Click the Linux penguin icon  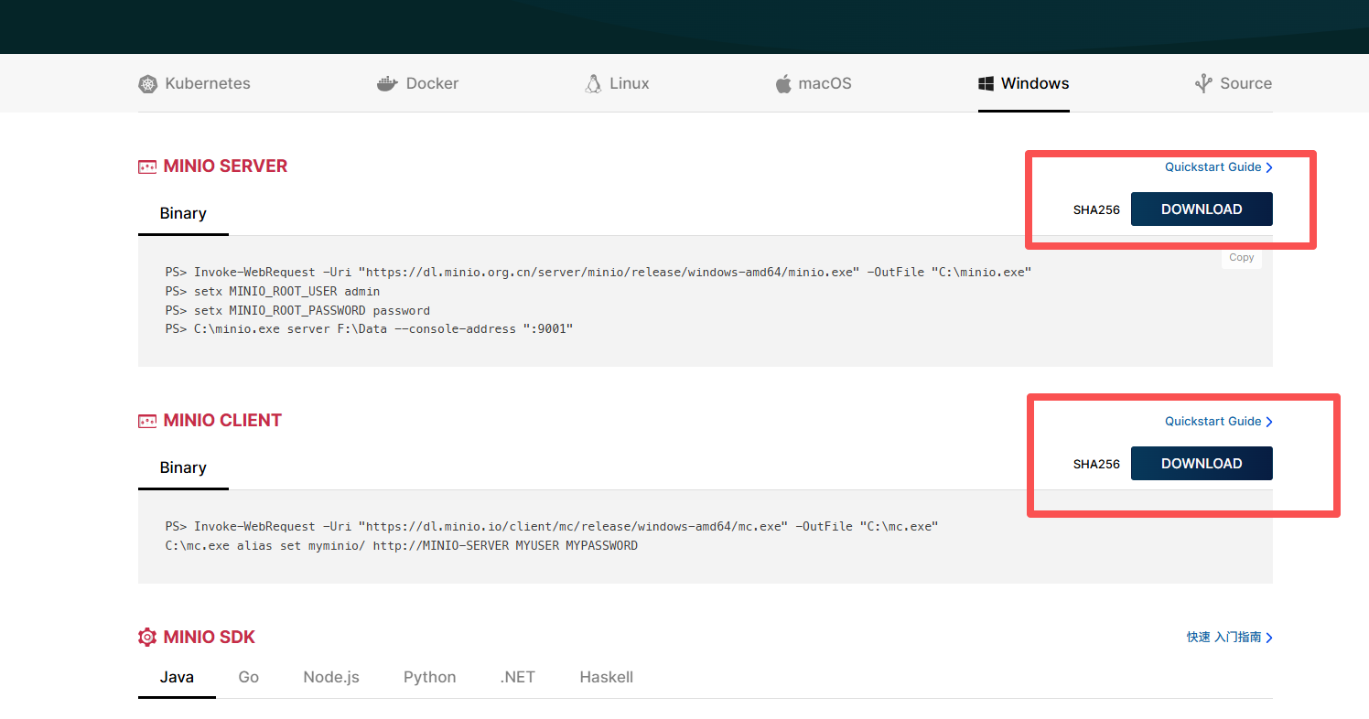click(x=593, y=84)
